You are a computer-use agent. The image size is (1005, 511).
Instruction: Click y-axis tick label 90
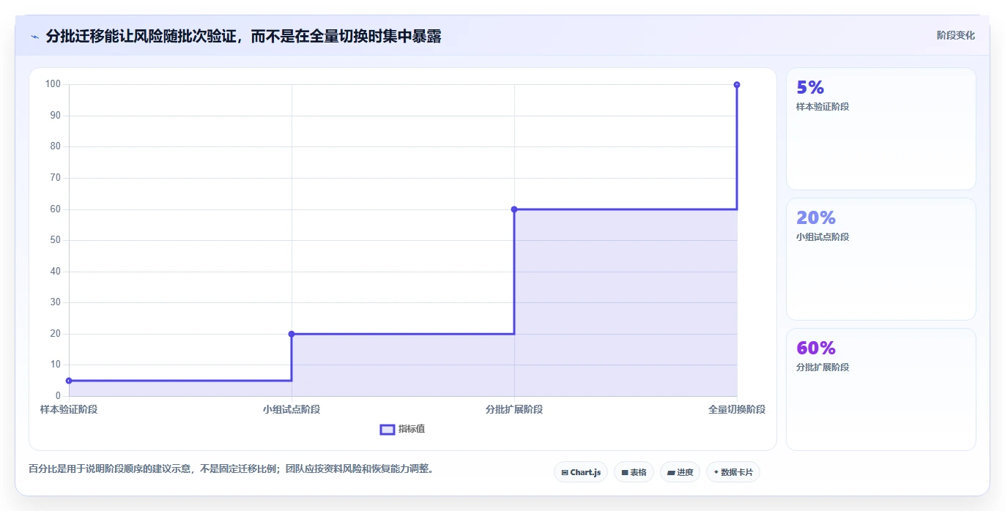pyautogui.click(x=55, y=116)
